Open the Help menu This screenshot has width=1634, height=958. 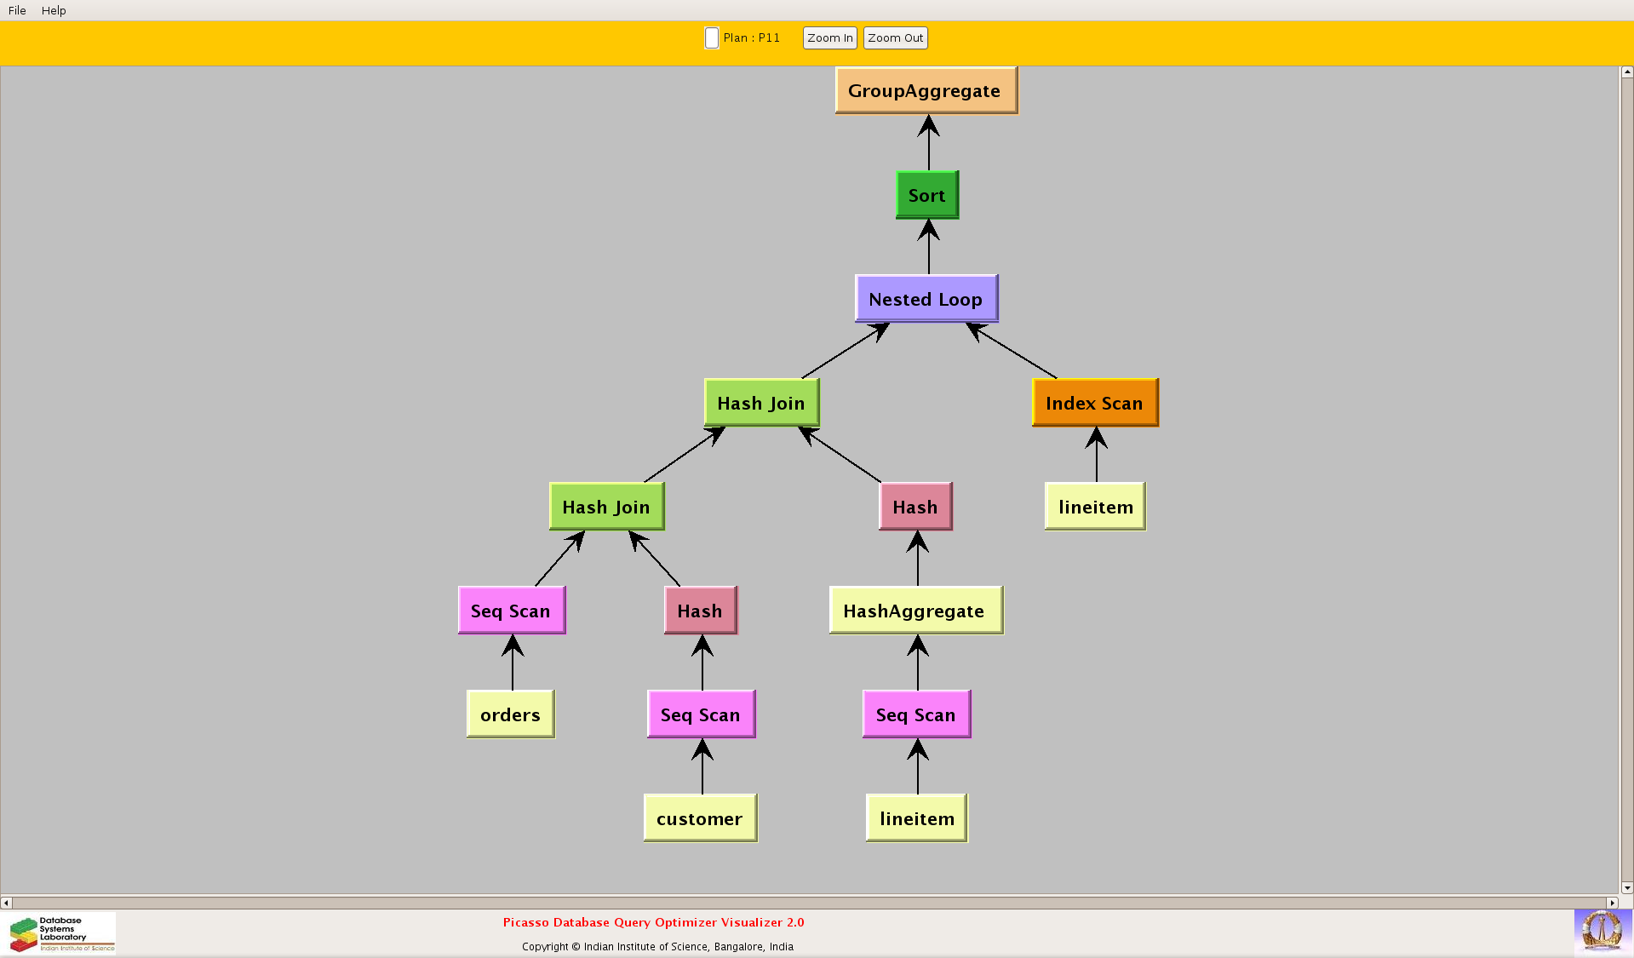(x=54, y=10)
